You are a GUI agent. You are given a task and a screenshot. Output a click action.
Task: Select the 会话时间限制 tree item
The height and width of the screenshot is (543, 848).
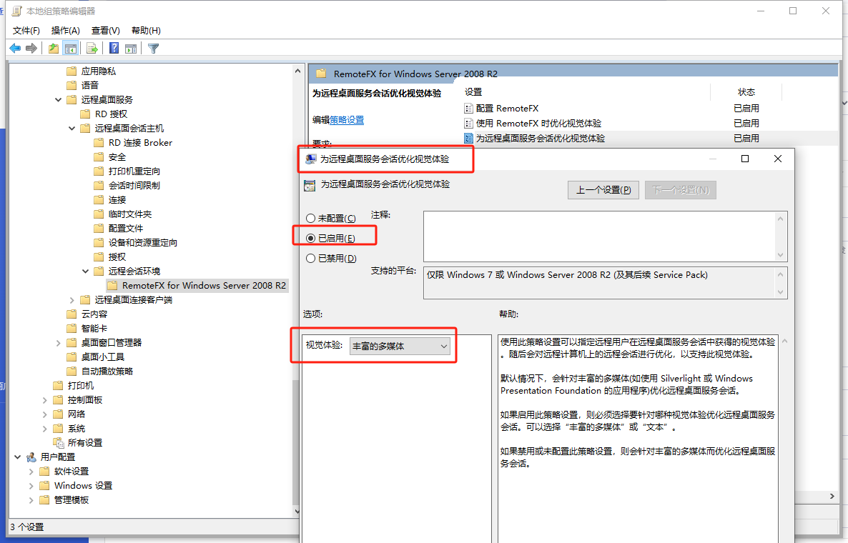[x=134, y=185]
